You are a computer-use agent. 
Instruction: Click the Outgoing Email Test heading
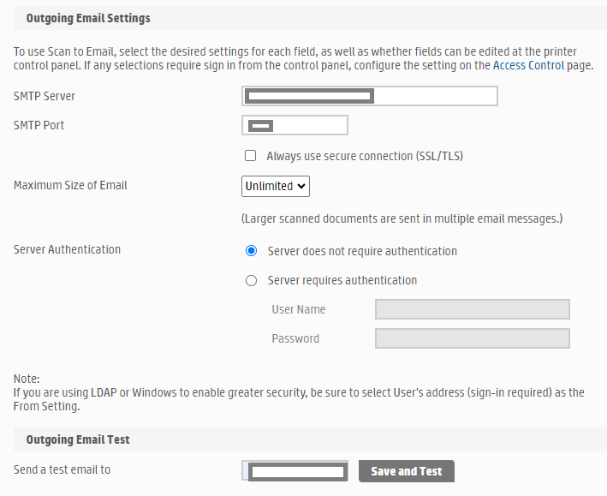coord(78,439)
